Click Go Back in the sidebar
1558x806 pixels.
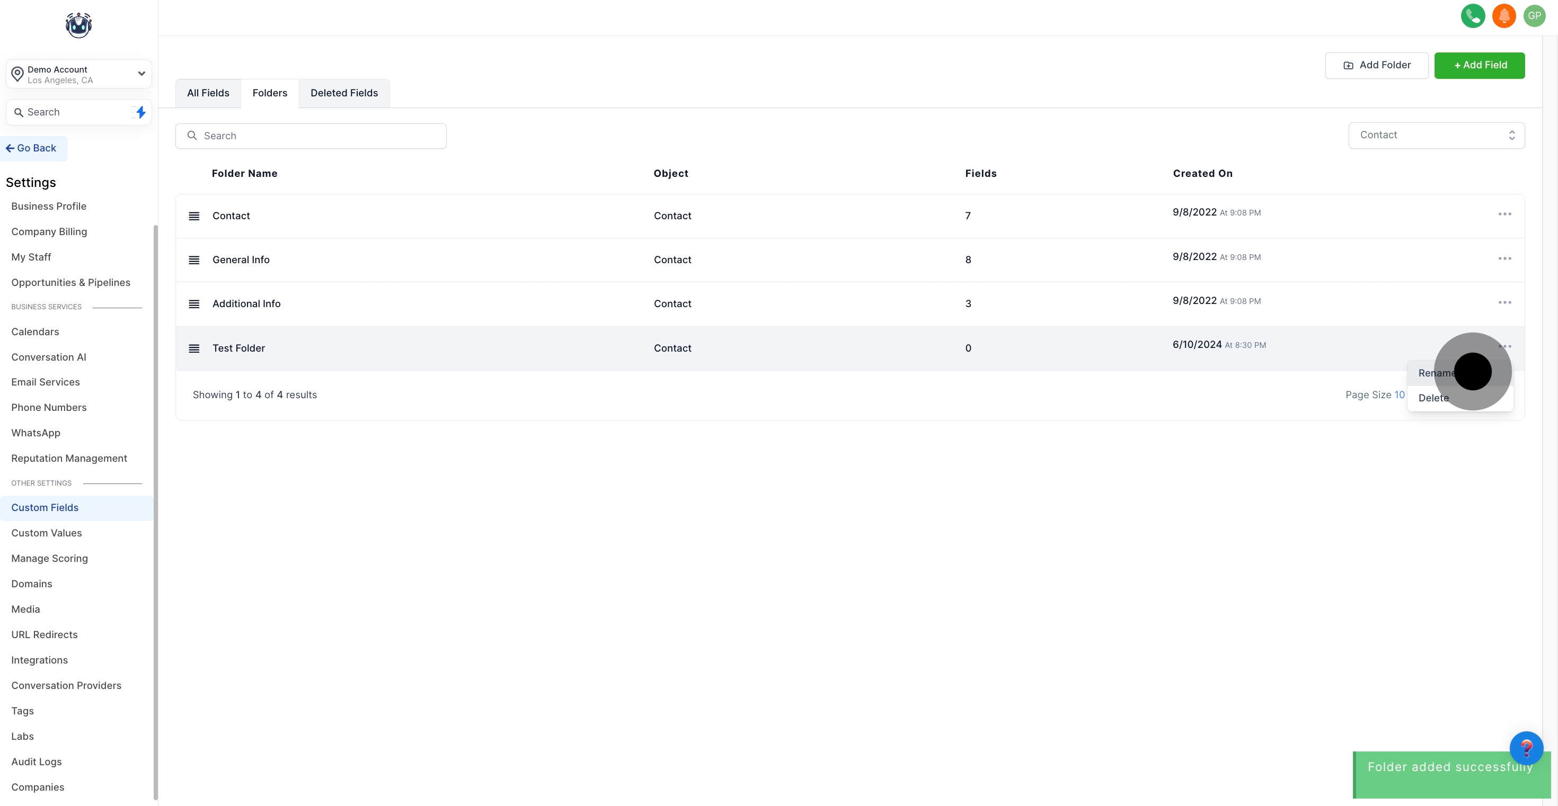[31, 148]
